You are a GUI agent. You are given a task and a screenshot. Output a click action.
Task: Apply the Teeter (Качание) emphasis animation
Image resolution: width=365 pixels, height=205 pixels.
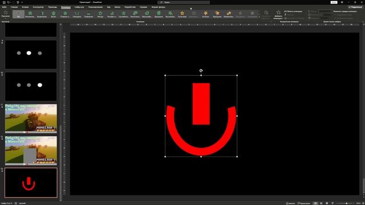[205, 14]
